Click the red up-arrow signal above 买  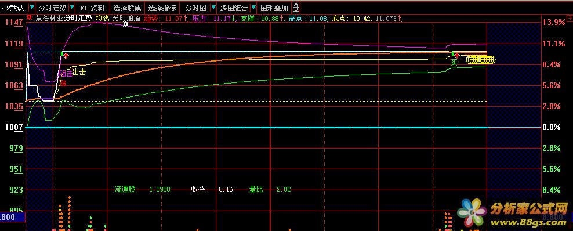pos(456,56)
